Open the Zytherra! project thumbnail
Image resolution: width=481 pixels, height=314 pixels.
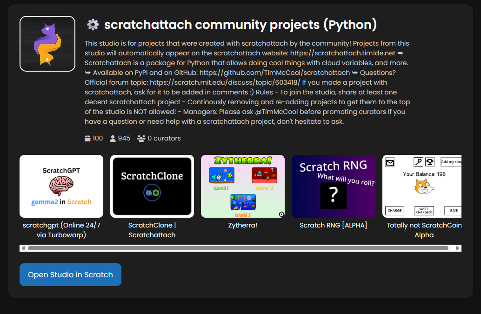[x=243, y=186]
